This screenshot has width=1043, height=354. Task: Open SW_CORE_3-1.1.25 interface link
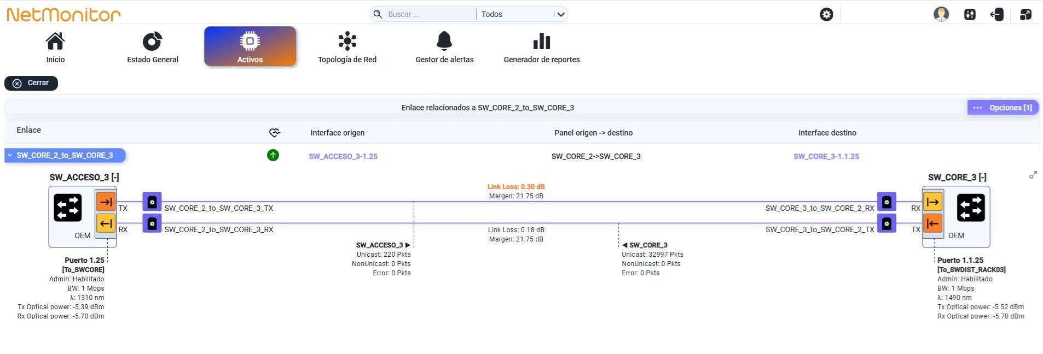pyautogui.click(x=826, y=156)
